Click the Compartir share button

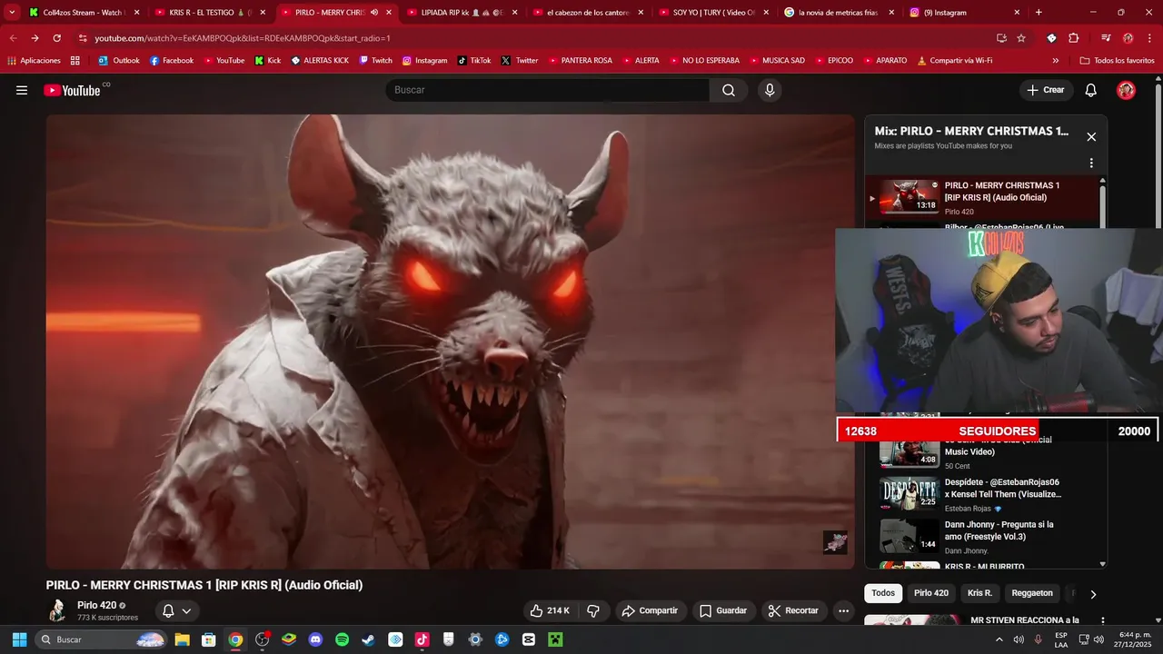(x=651, y=610)
